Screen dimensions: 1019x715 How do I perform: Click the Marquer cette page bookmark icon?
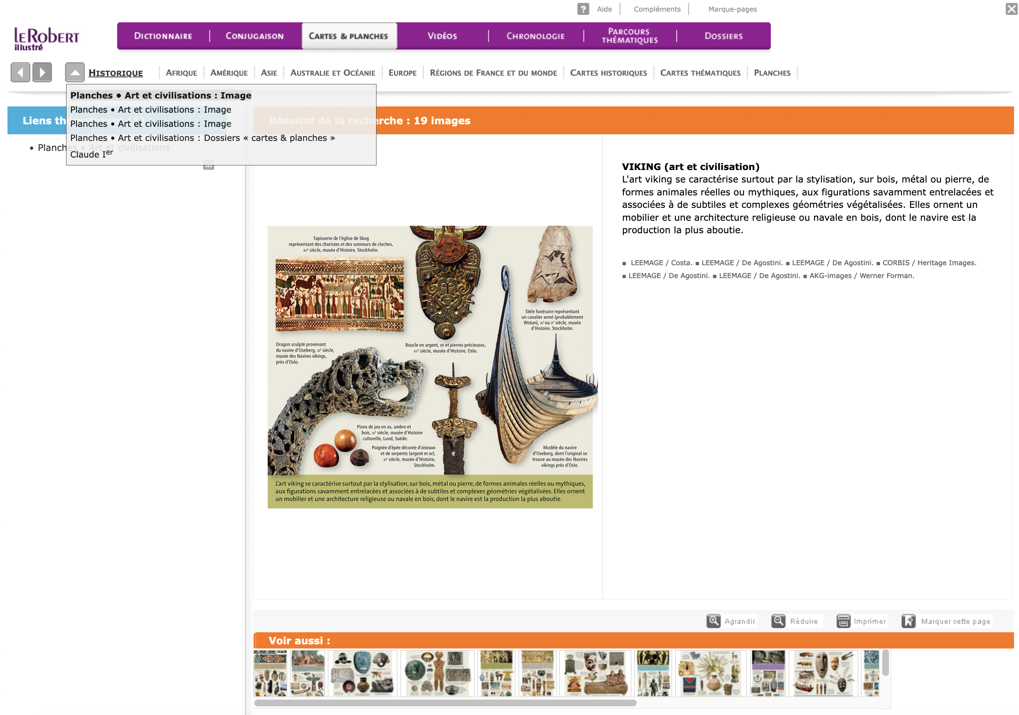pos(908,621)
